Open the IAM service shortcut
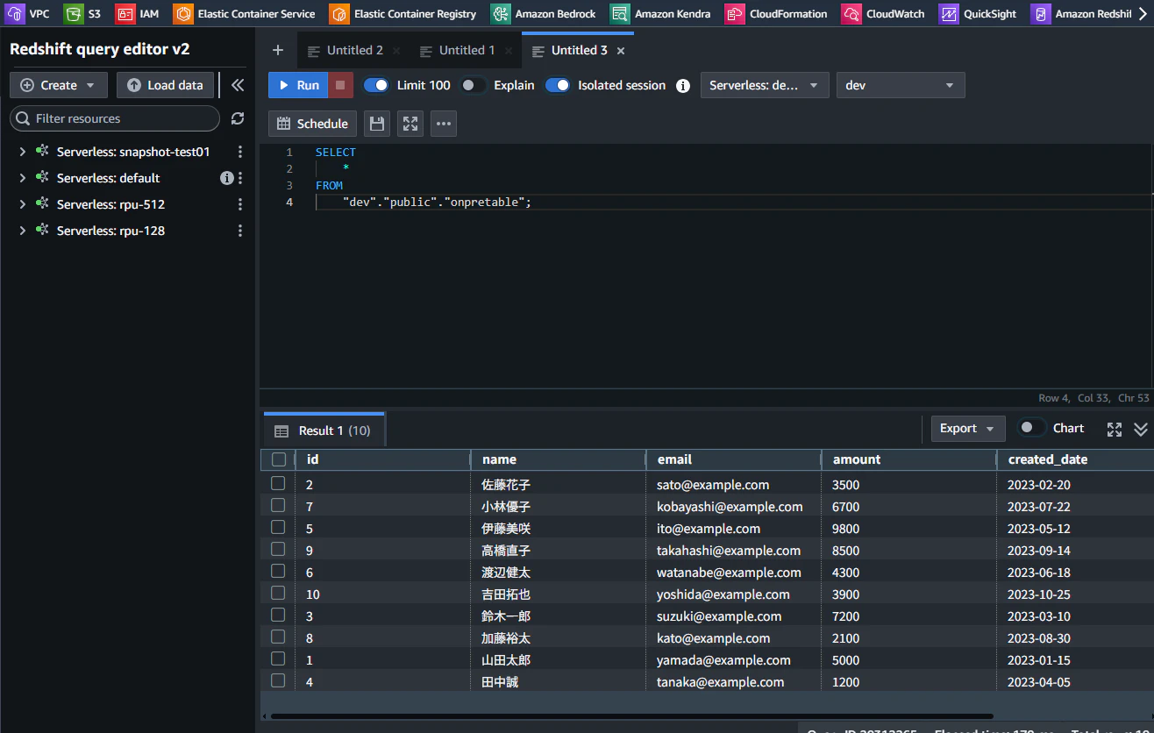The width and height of the screenshot is (1154, 733). point(138,14)
